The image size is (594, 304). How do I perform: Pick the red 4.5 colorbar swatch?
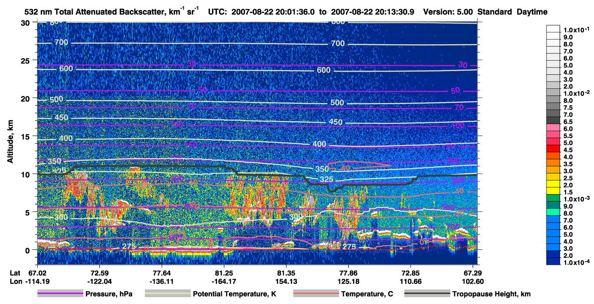pos(553,149)
